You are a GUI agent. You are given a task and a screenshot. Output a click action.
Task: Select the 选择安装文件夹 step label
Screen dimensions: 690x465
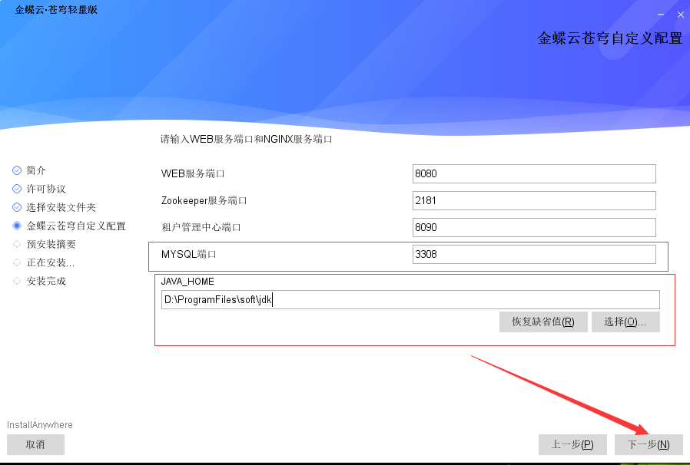coord(61,207)
